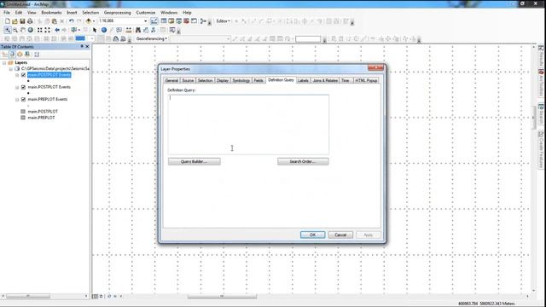Cancel the Layer Properties dialog
The width and height of the screenshot is (546, 307).
[340, 235]
